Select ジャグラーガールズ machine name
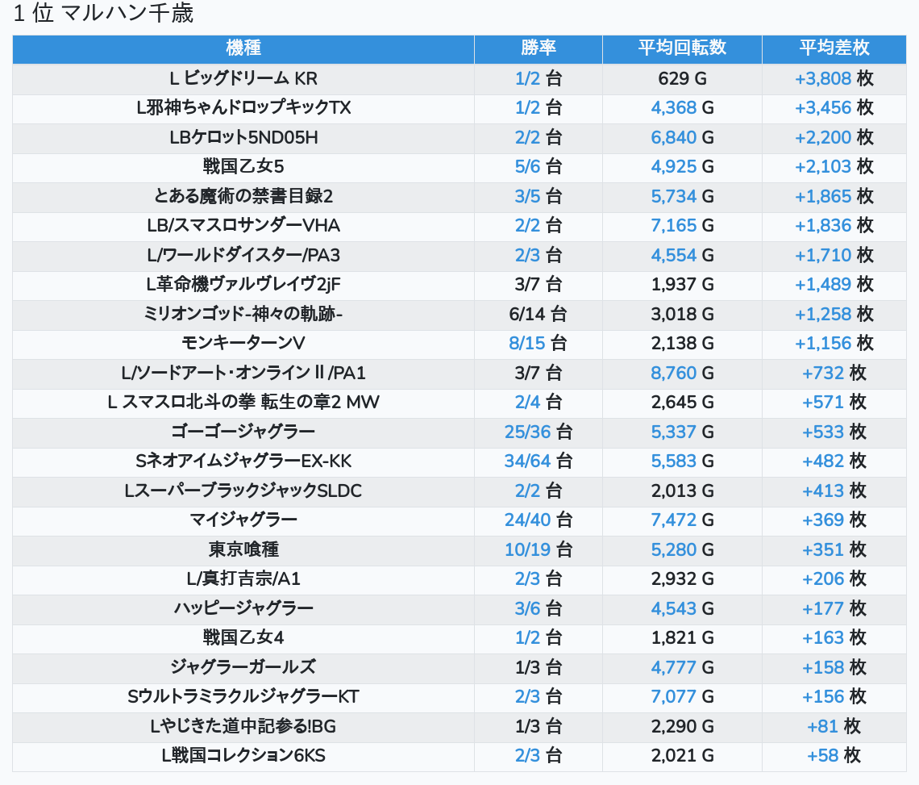Image resolution: width=919 pixels, height=785 pixels. (243, 667)
